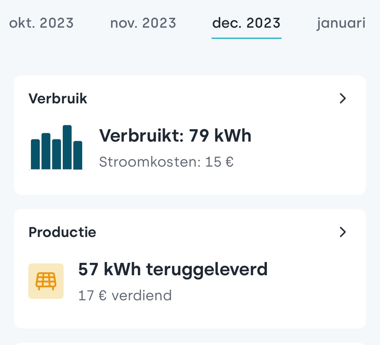Click the consumption bar chart icon
This screenshot has height=345, width=380.
tap(57, 148)
